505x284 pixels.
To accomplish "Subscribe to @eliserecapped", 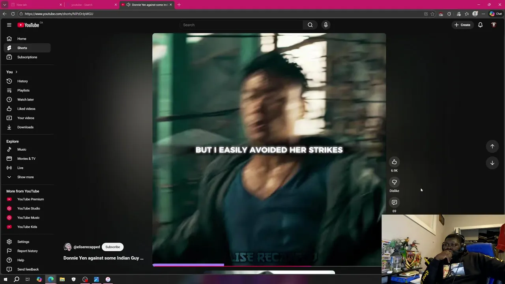I will [112, 247].
